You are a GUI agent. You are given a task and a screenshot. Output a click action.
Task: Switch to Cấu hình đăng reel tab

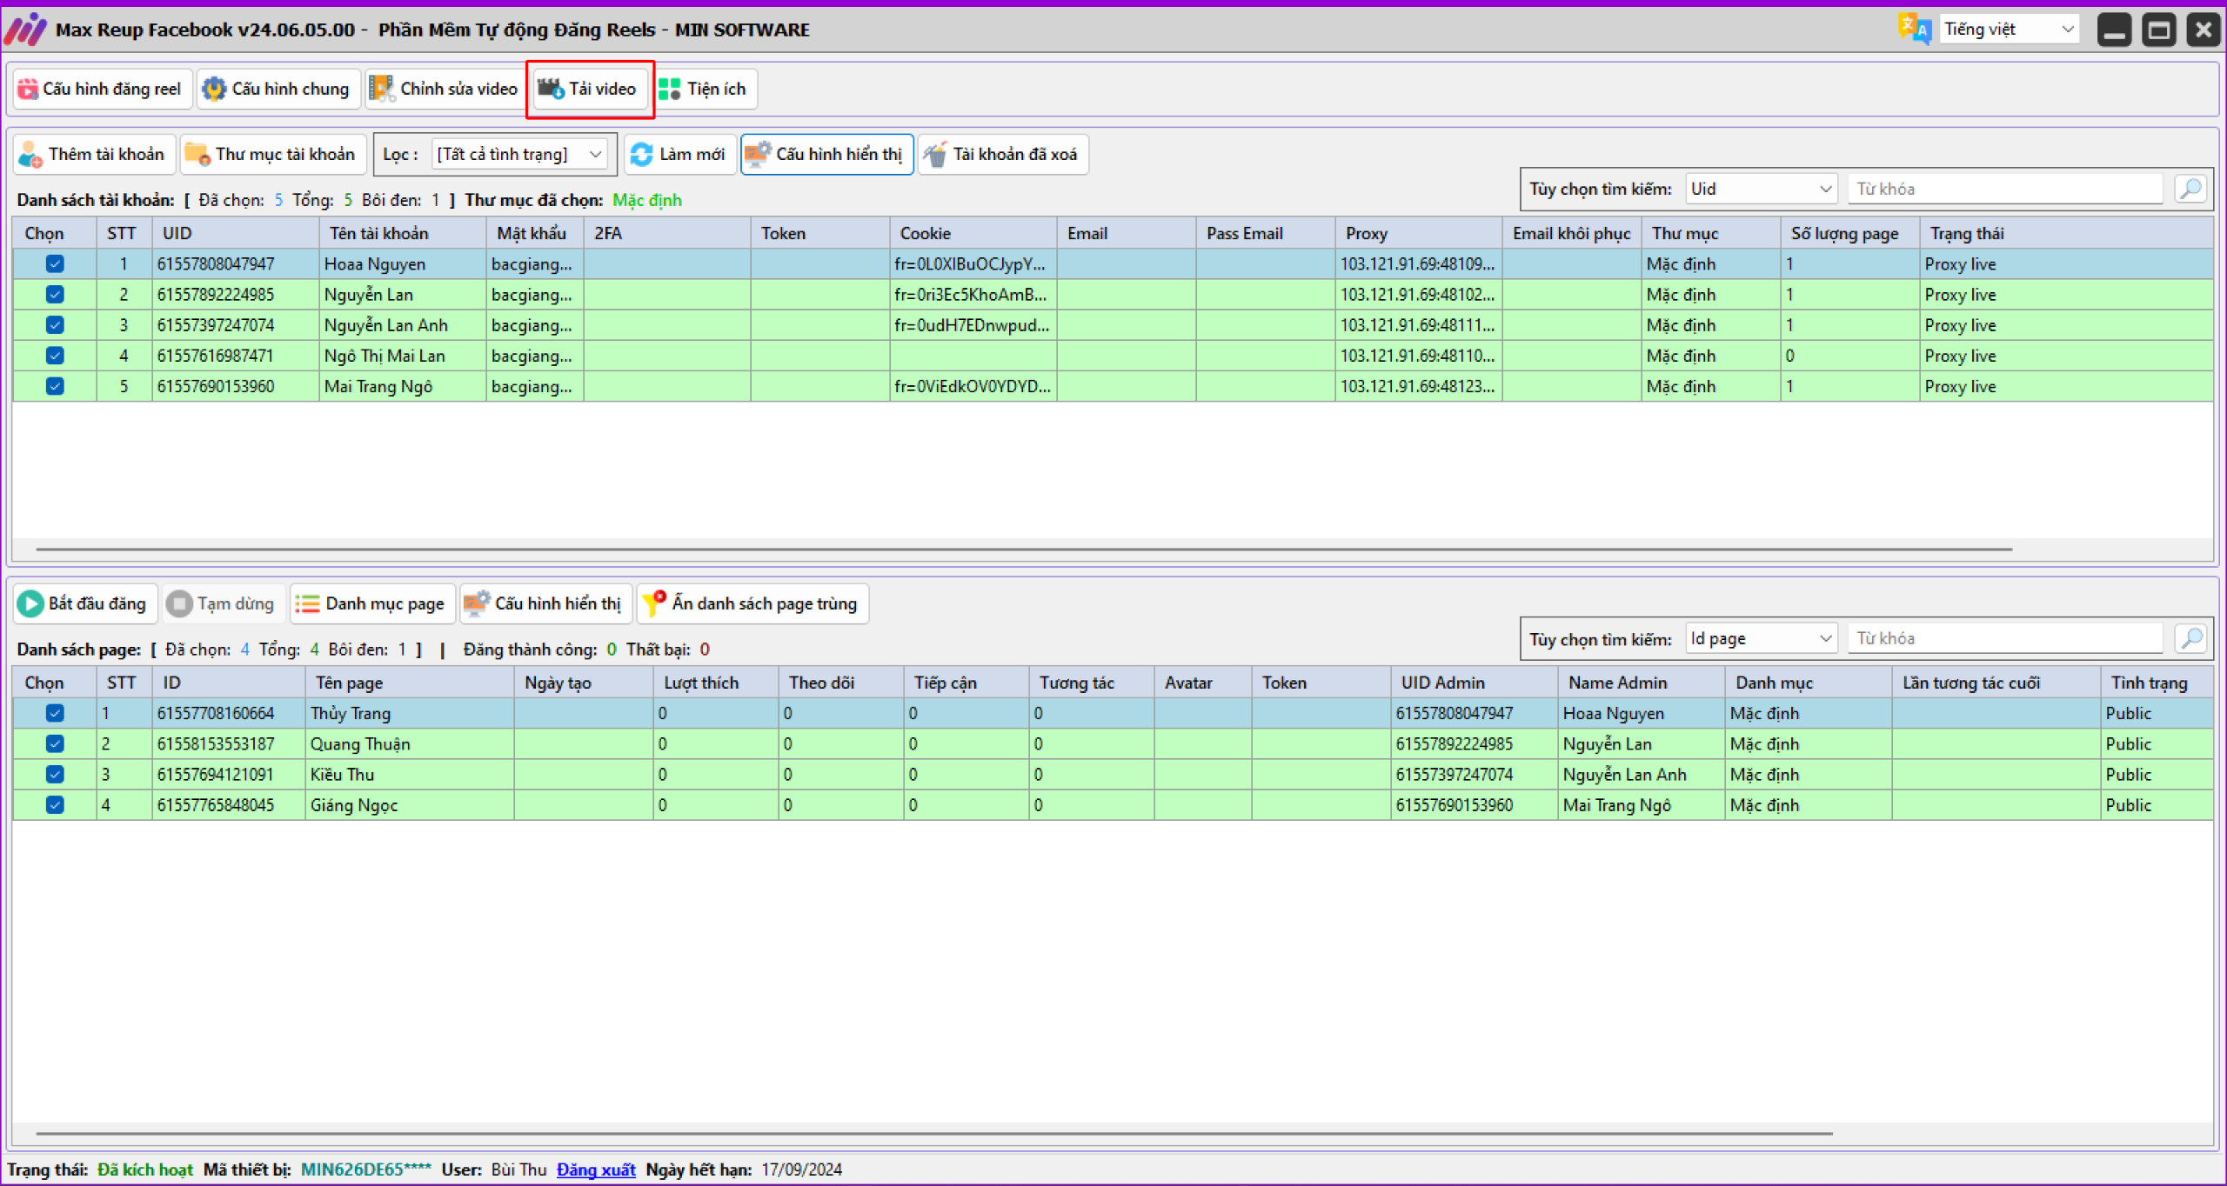pyautogui.click(x=102, y=89)
